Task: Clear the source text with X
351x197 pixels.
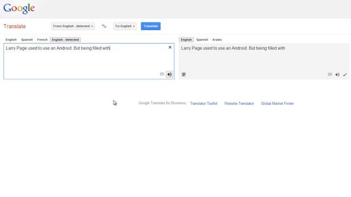Action: point(170,48)
